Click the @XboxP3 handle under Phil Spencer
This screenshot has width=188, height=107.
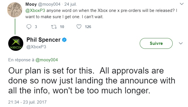coord(36,47)
